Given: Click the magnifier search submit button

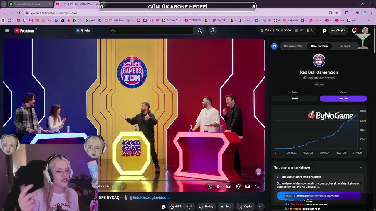Looking at the screenshot, I should point(199,30).
